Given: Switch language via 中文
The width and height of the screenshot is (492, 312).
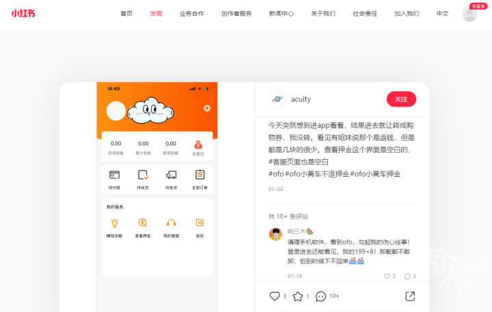Looking at the screenshot, I should pos(442,14).
